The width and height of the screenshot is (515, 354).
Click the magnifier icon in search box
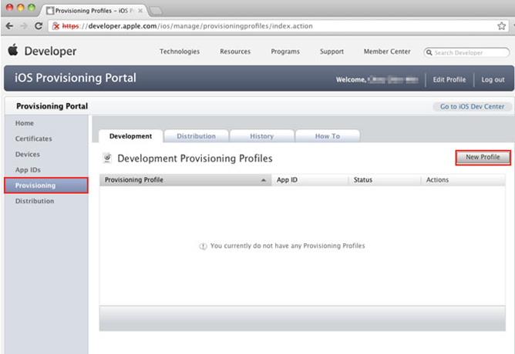tap(429, 52)
